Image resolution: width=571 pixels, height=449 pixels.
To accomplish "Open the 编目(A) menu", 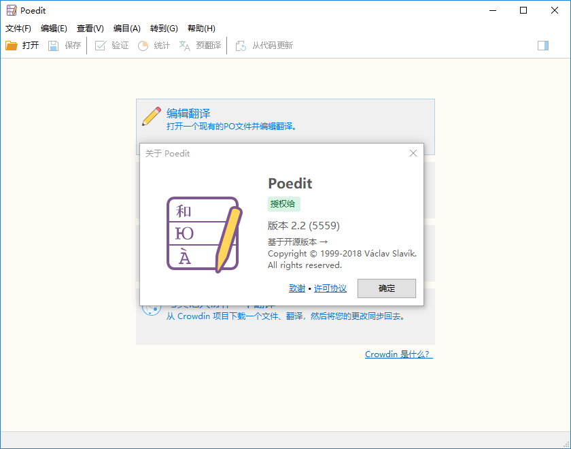I will [126, 29].
